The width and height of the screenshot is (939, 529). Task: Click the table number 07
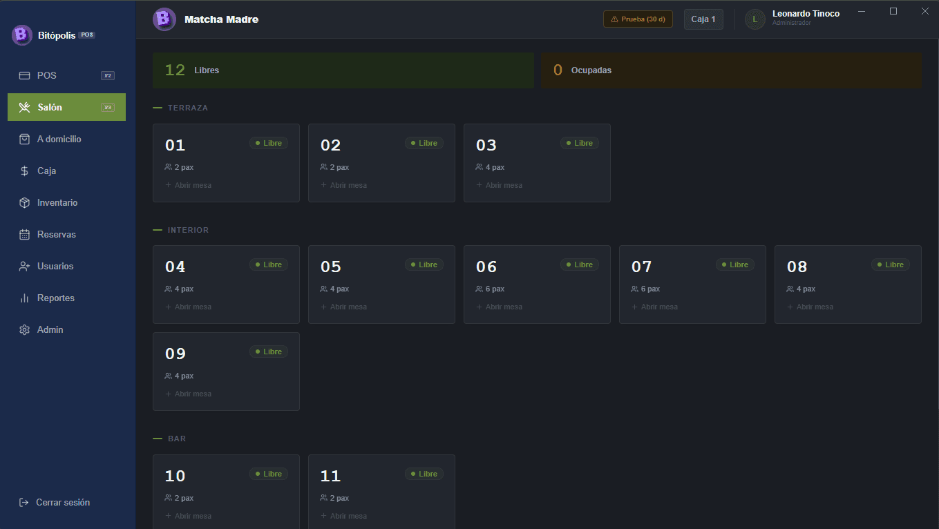641,267
